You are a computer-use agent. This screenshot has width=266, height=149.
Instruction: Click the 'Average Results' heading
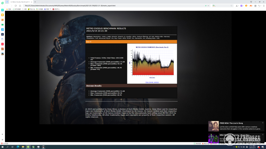(94, 86)
